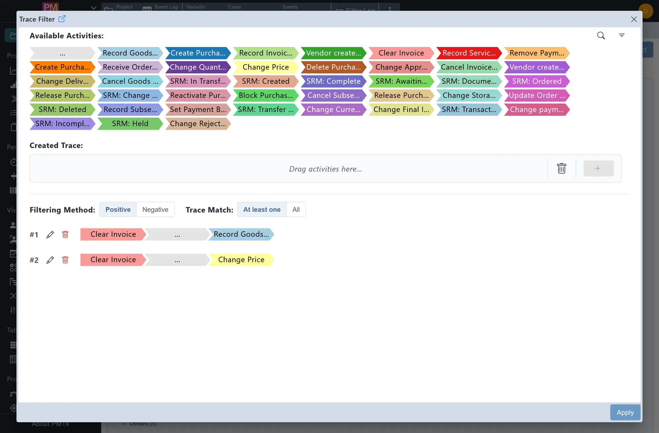Select the SRM: Complete activity
The height and width of the screenshot is (433, 659).
pos(333,81)
